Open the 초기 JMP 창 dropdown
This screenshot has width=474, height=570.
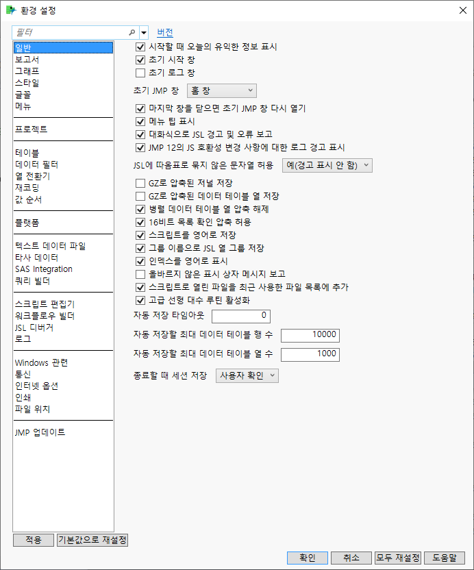pos(222,90)
